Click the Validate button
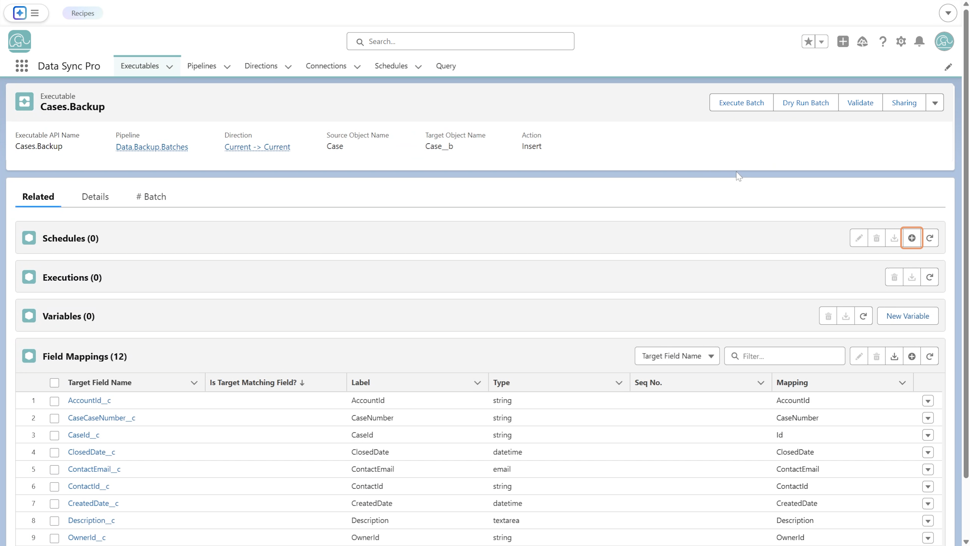Screen dimensions: 970x546 coord(860,103)
